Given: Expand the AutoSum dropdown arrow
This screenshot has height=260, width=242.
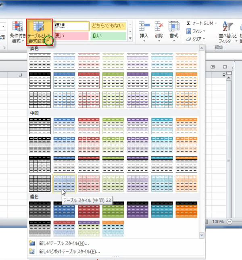Looking at the screenshot, I should tap(216, 23).
